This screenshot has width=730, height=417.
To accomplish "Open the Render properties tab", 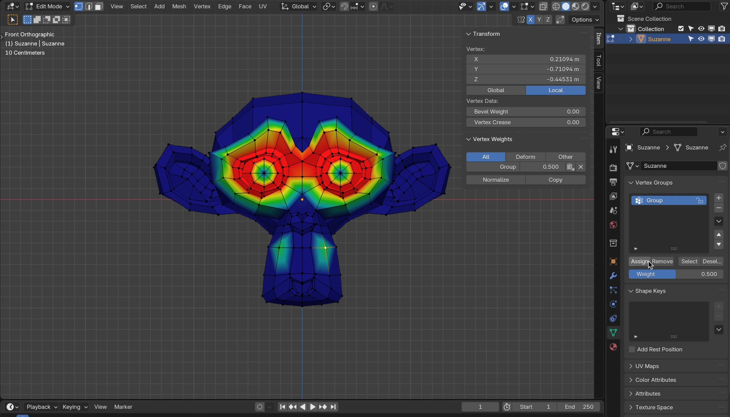I will 613,167.
